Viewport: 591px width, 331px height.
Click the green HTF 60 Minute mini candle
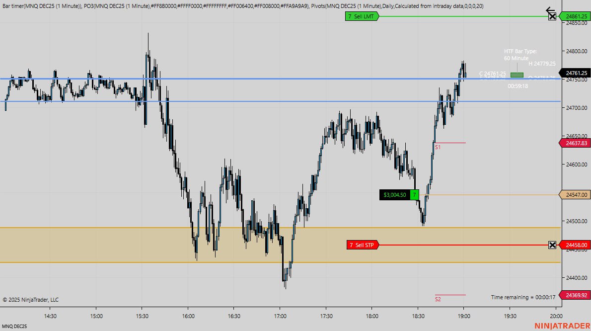[x=517, y=75]
